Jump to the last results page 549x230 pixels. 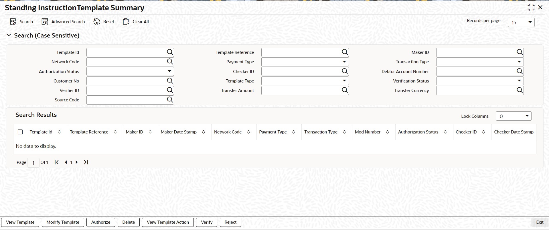(86, 162)
